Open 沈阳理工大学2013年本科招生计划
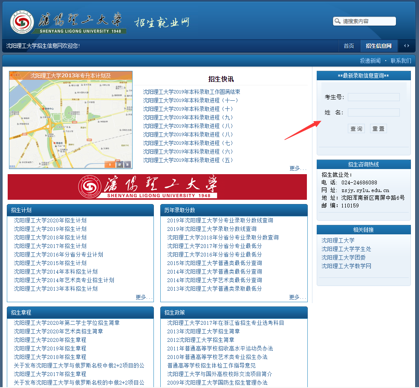419x388 pixels. [55, 289]
